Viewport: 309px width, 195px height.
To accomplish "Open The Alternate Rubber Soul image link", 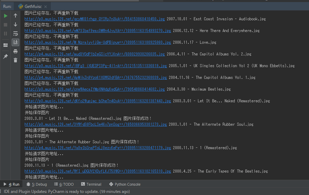I will pyautogui.click(x=96, y=124).
